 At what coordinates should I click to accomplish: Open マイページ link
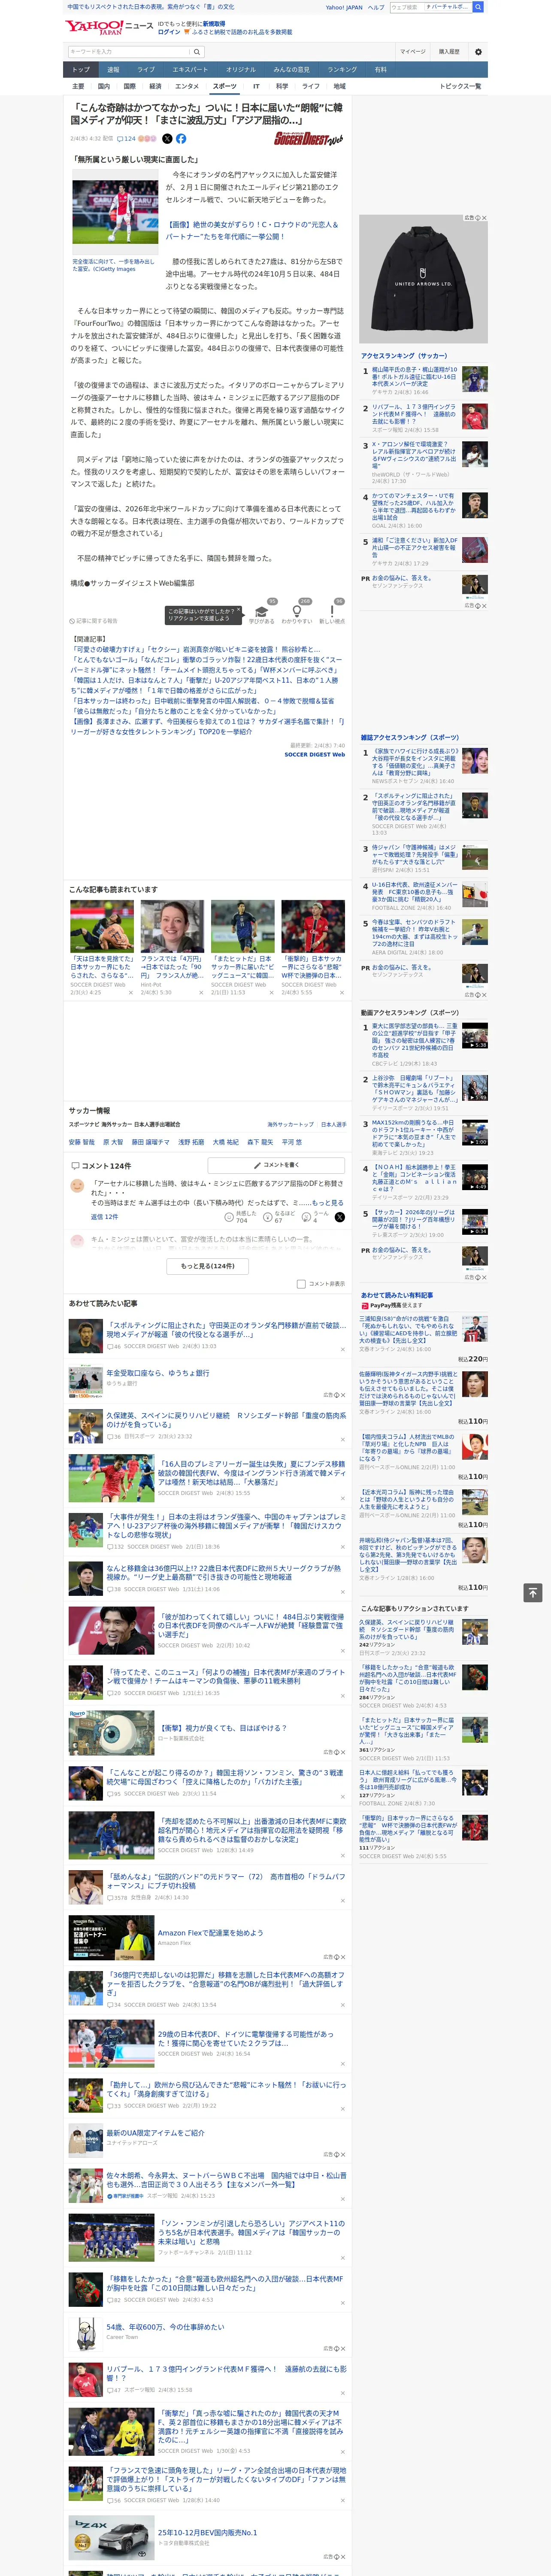[412, 51]
